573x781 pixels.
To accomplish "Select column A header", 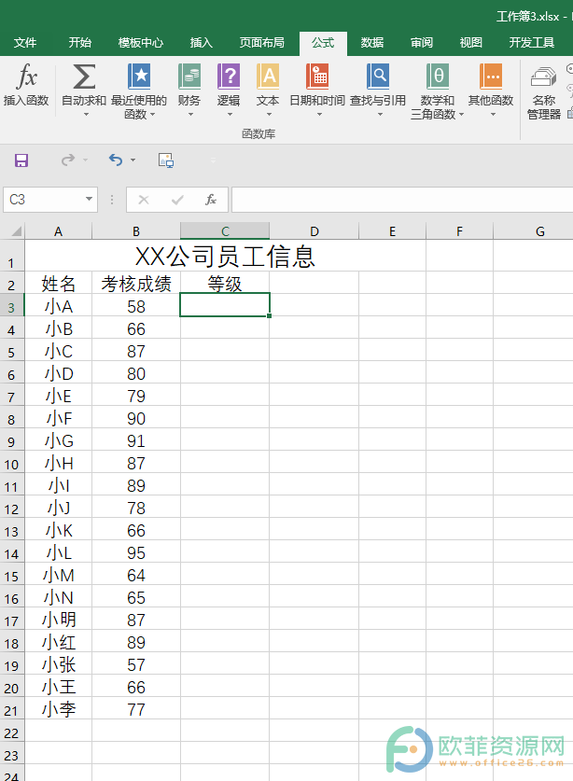I will [58, 231].
